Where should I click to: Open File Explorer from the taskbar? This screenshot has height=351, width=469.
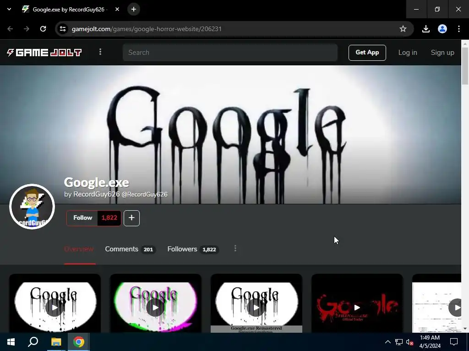[x=56, y=342]
